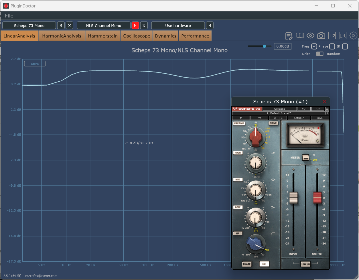Screen dimensions: 359x280
Task: Open the notes editor icon
Action: click(x=289, y=36)
